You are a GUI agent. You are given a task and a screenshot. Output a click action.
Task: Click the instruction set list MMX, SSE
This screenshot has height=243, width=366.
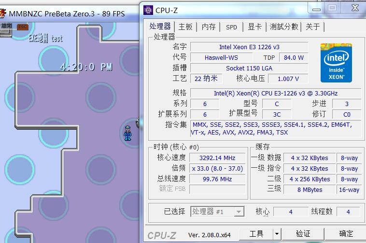pos(276,128)
